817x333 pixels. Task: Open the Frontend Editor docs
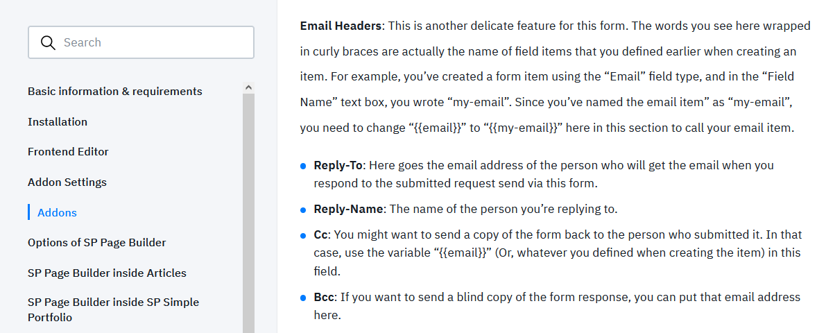[x=68, y=152]
